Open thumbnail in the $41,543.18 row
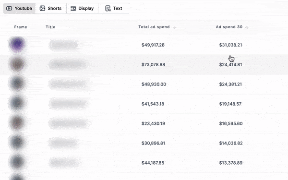Image resolution: width=288 pixels, height=180 pixels. click(17, 103)
